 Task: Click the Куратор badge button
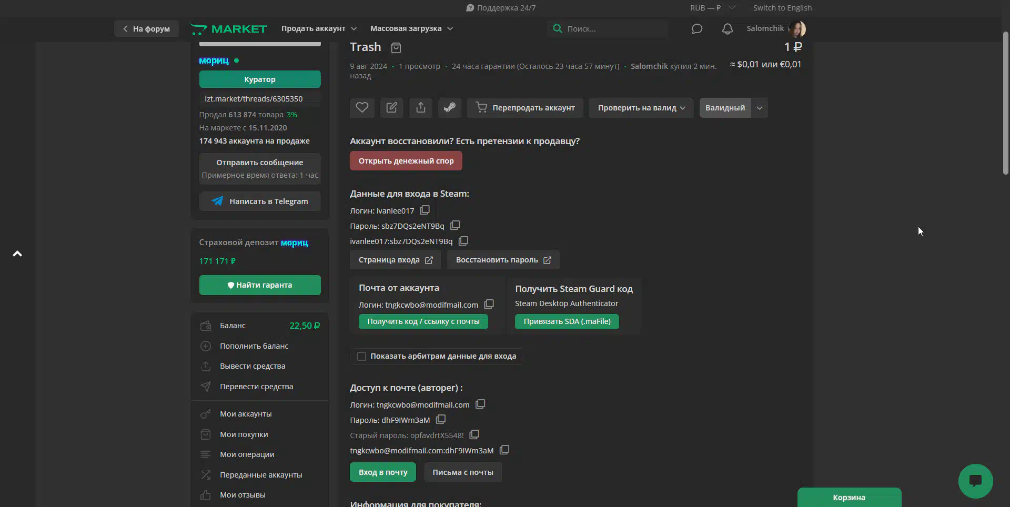click(260, 79)
